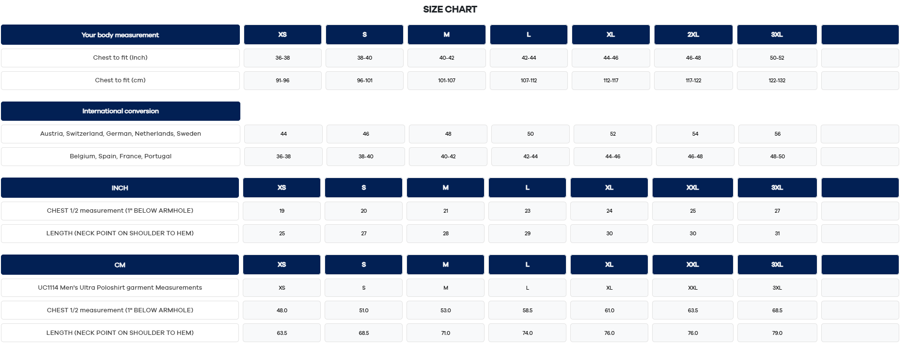This screenshot has width=905, height=345.
Task: Click the 'Chest to fit (Inch)' row label
Action: coord(120,58)
